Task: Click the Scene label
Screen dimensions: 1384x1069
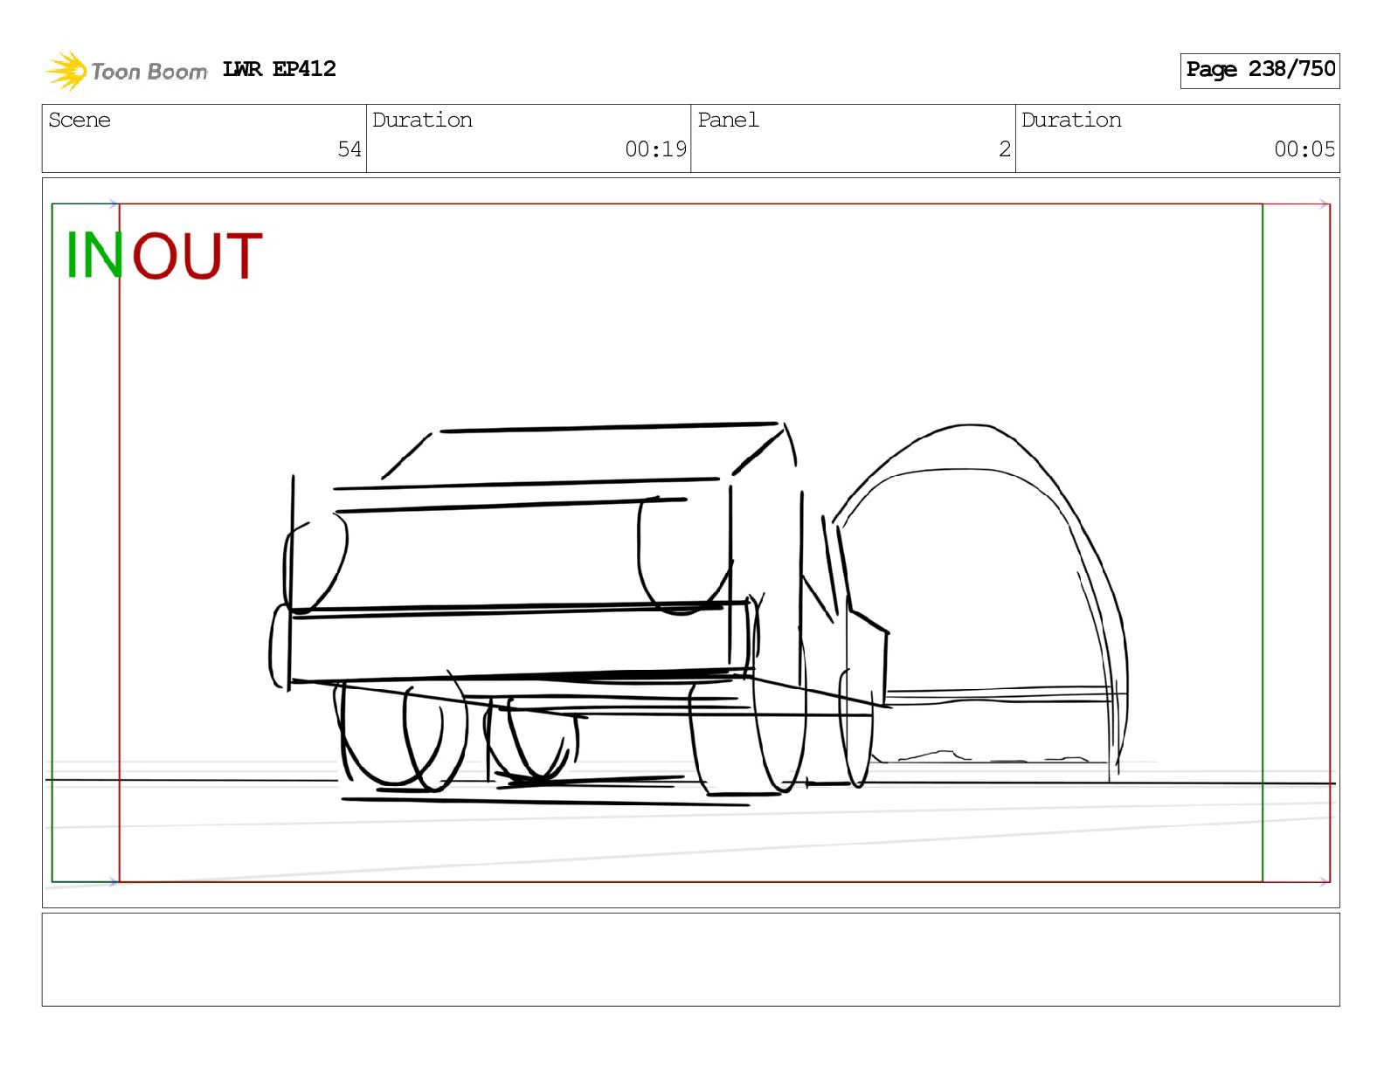Action: [x=80, y=120]
